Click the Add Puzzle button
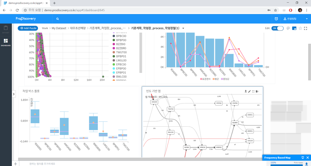Image resolution: width=311 pixels, height=166 pixels. point(28,28)
